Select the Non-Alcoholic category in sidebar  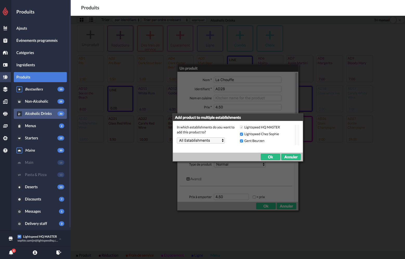pos(37,101)
